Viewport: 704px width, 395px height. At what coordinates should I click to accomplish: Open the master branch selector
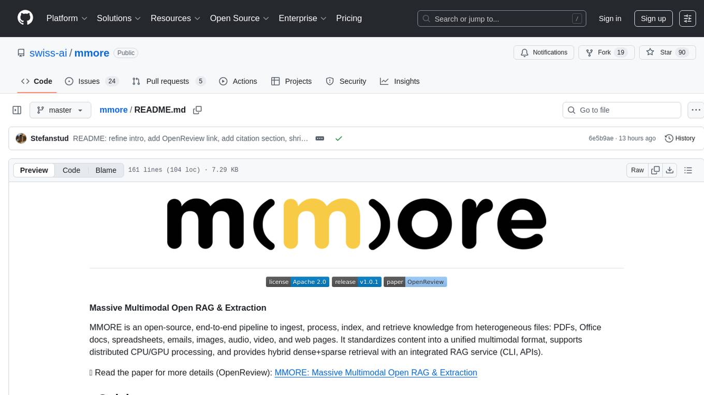coord(61,110)
